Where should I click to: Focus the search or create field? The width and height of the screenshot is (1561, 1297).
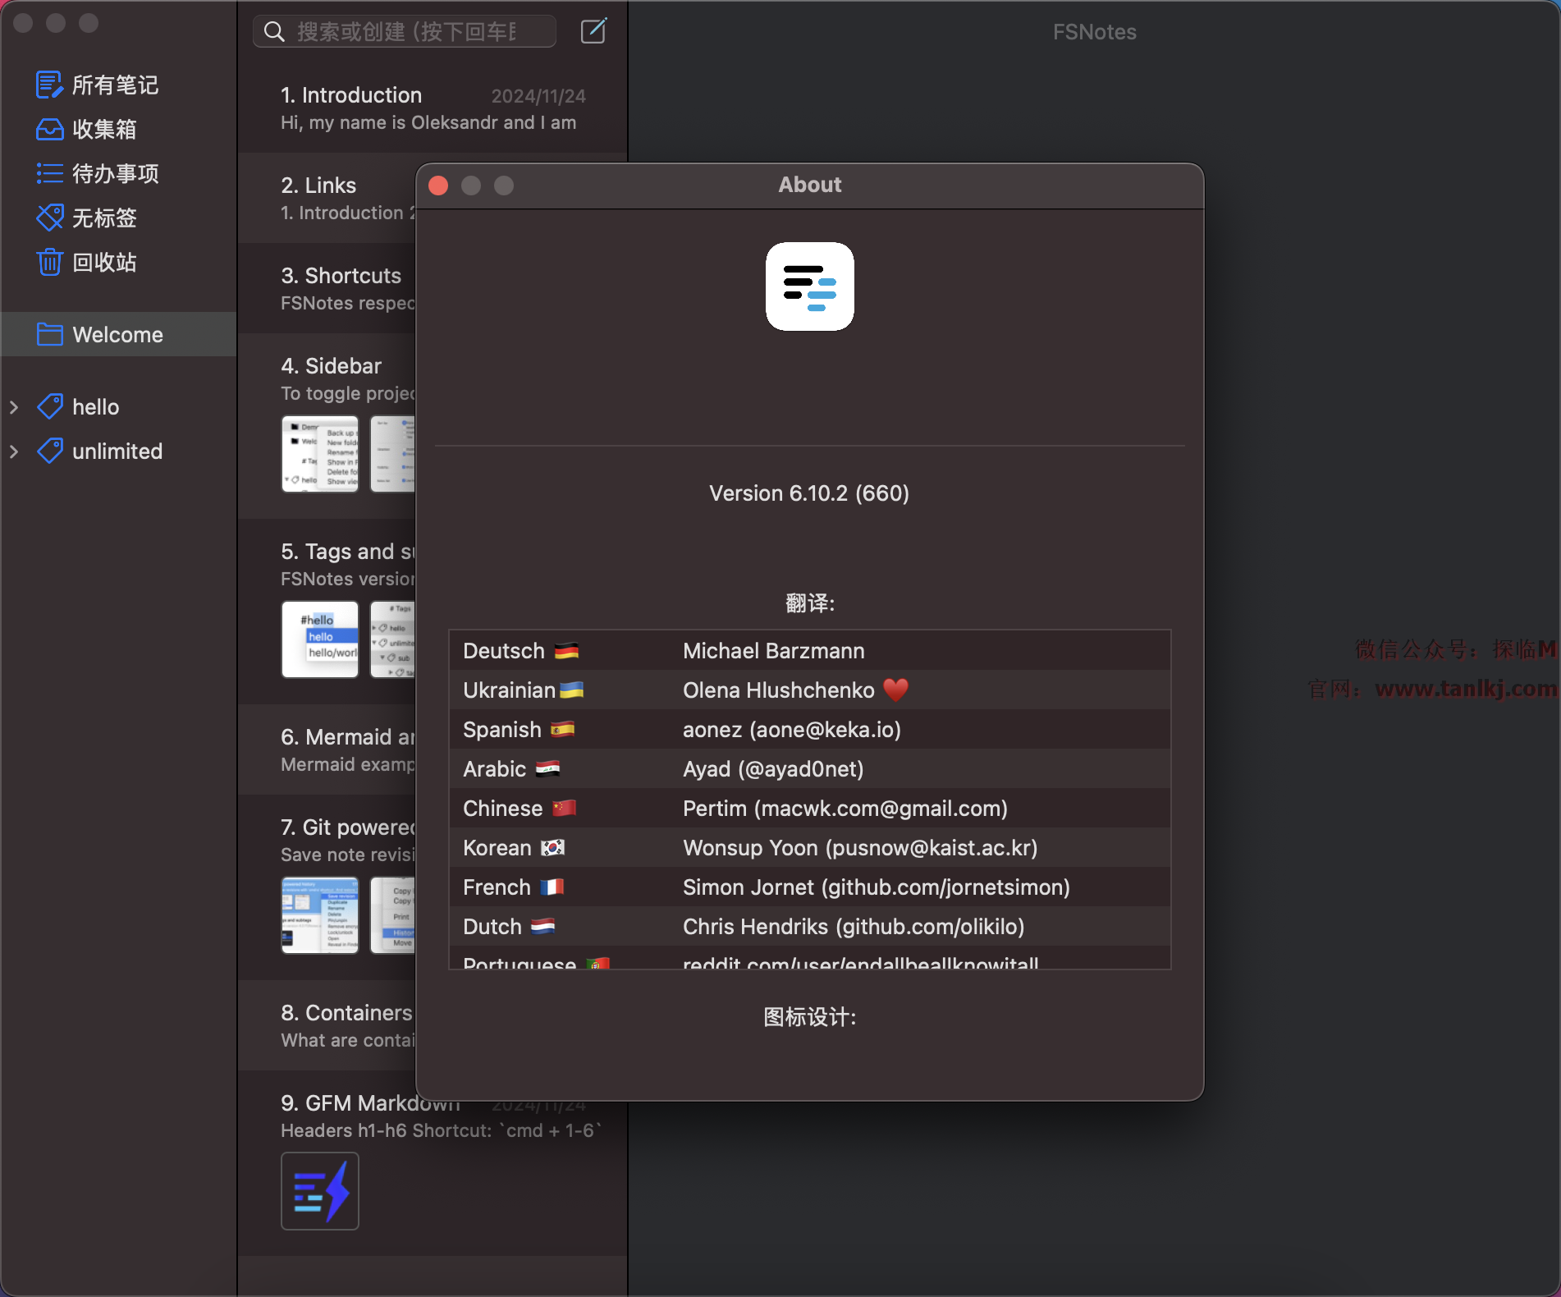point(405,32)
